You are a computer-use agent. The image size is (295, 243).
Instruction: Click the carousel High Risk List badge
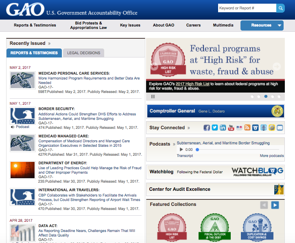click(168, 59)
